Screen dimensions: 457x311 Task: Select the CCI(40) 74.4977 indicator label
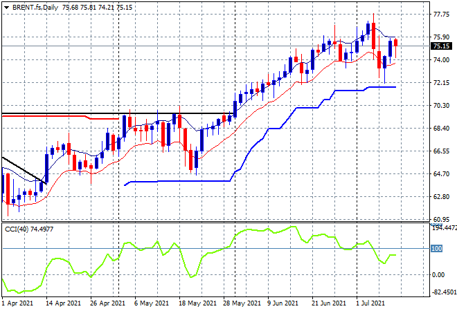tap(29, 229)
